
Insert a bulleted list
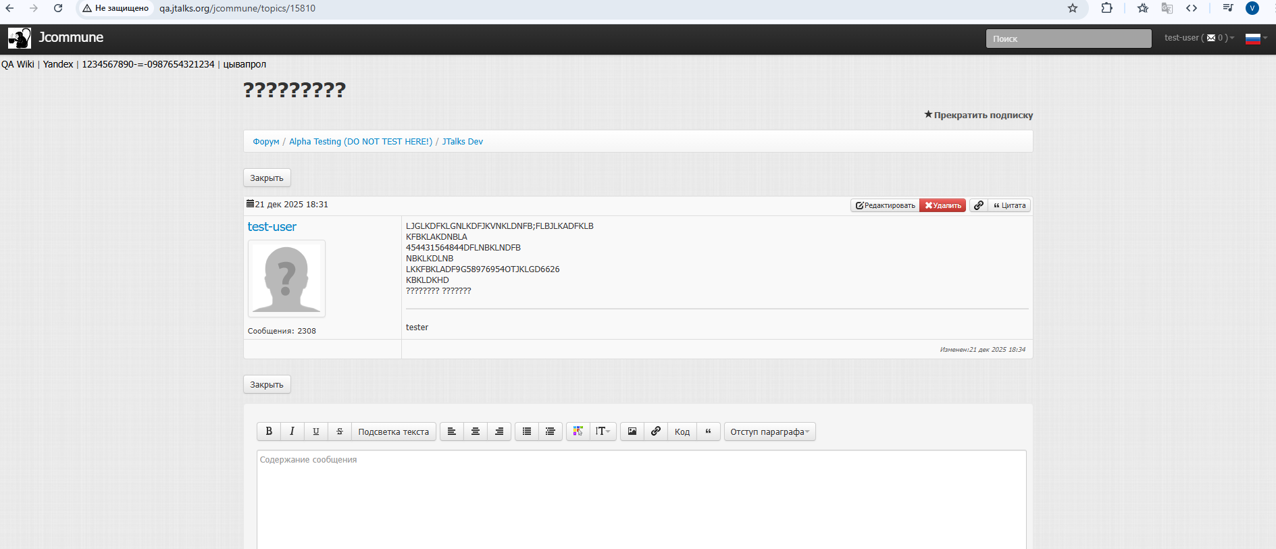tap(527, 432)
